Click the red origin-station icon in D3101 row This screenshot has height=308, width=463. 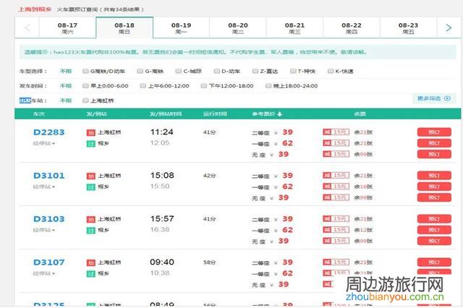tap(91, 176)
